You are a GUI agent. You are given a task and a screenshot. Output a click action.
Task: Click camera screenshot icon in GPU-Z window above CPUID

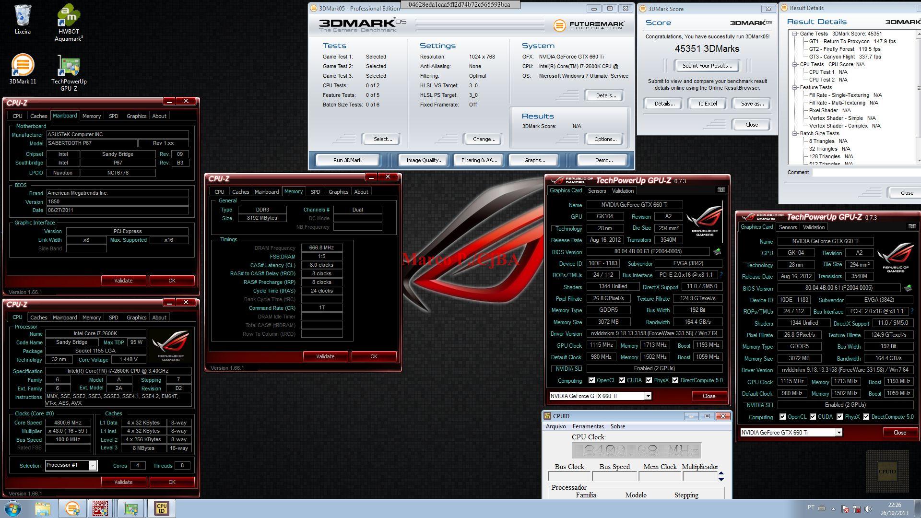(x=721, y=190)
